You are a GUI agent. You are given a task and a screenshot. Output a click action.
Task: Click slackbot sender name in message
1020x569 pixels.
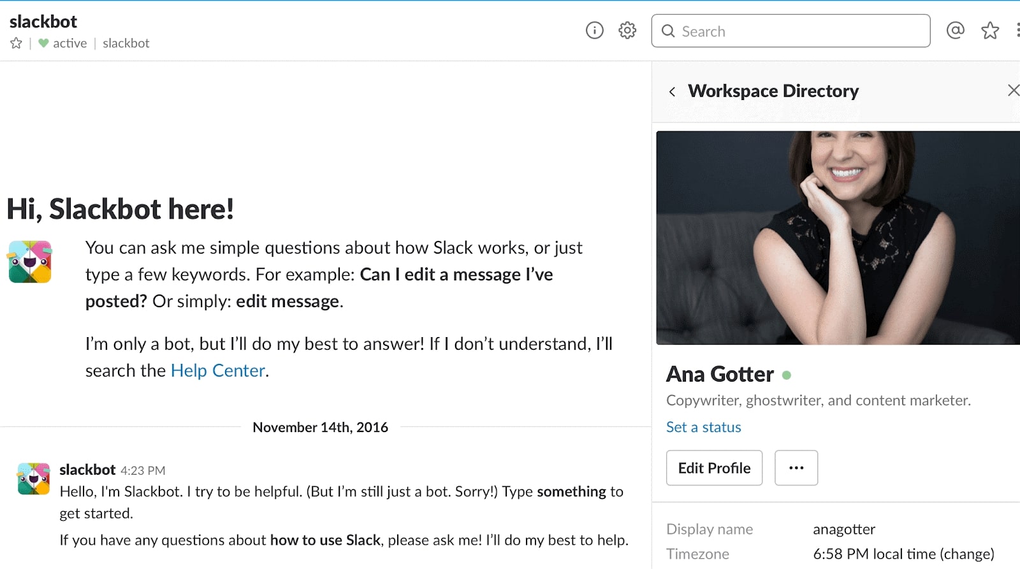click(87, 470)
